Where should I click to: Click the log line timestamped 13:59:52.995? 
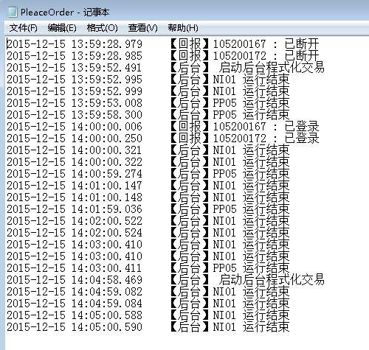pos(148,80)
